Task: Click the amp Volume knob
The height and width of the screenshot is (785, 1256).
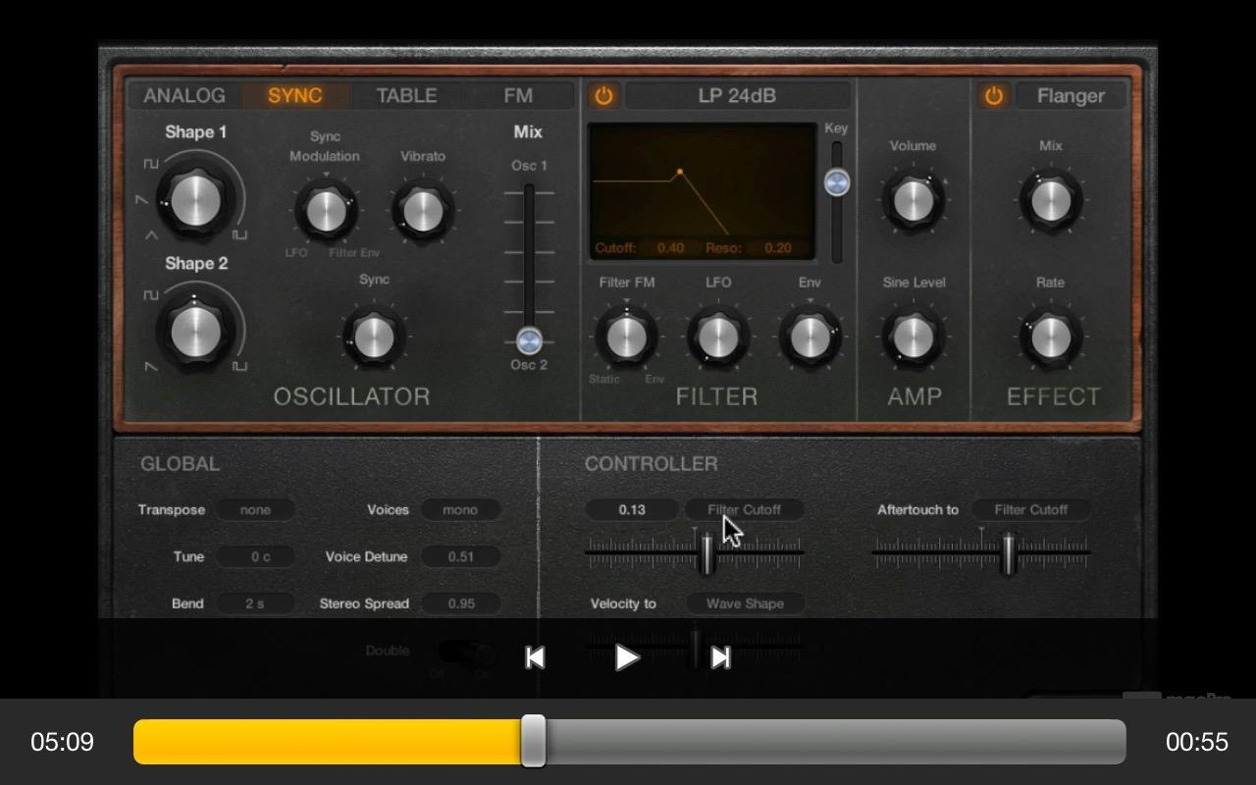Action: (914, 200)
